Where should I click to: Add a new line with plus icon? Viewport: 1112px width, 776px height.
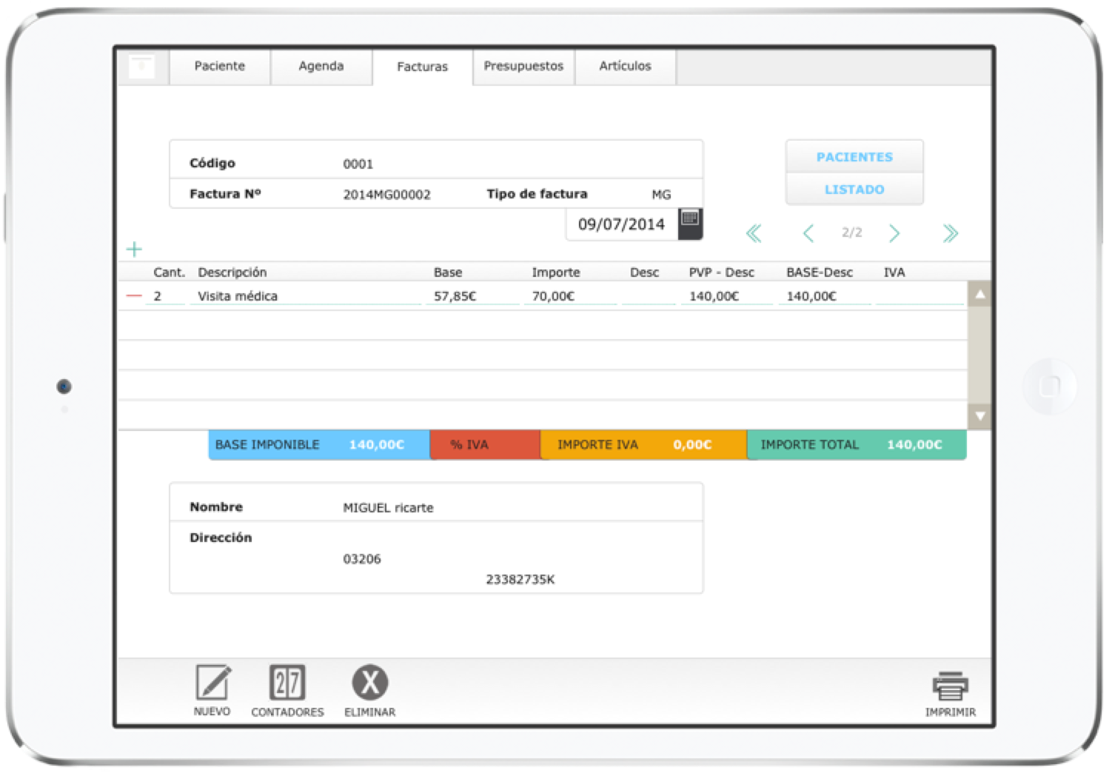(134, 250)
